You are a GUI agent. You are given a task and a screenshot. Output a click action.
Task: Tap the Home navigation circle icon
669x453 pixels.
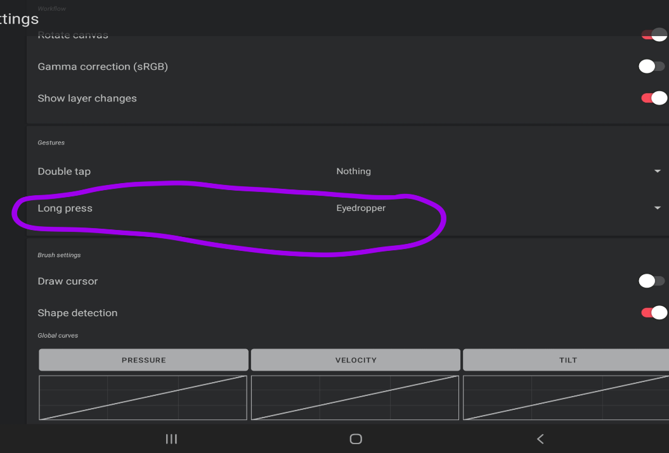tap(355, 438)
